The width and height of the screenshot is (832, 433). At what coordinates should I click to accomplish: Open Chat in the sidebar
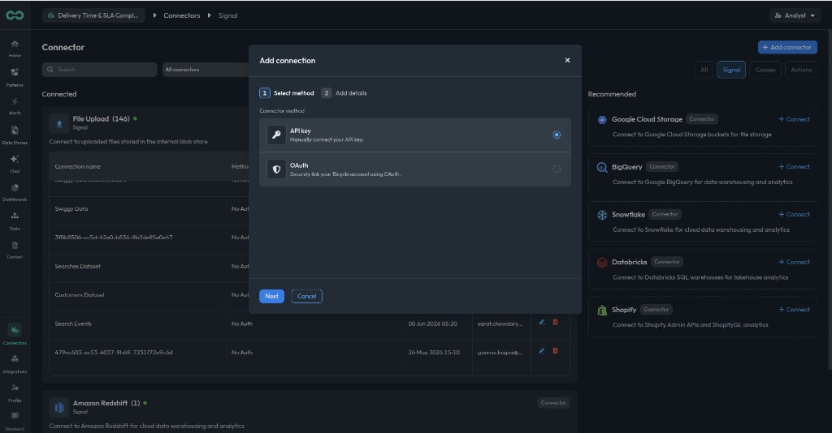tap(15, 163)
